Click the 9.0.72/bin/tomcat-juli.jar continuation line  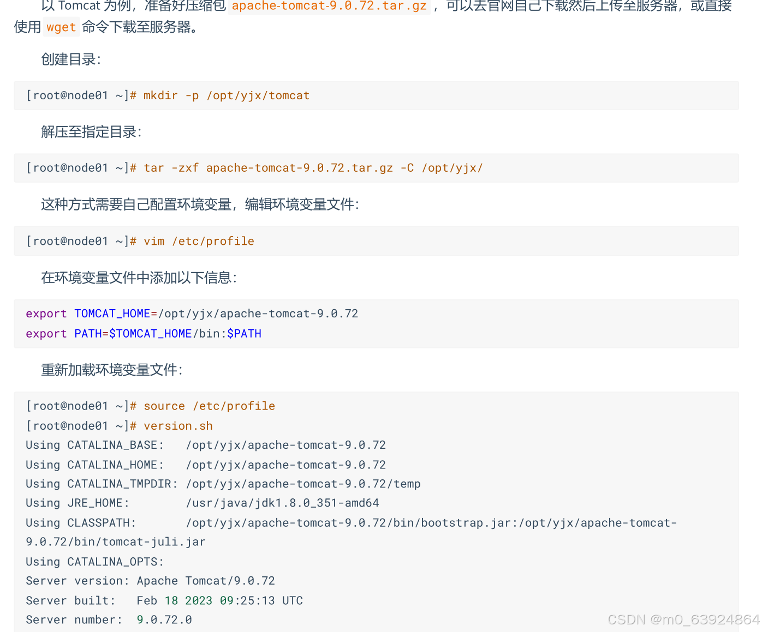[x=116, y=541]
